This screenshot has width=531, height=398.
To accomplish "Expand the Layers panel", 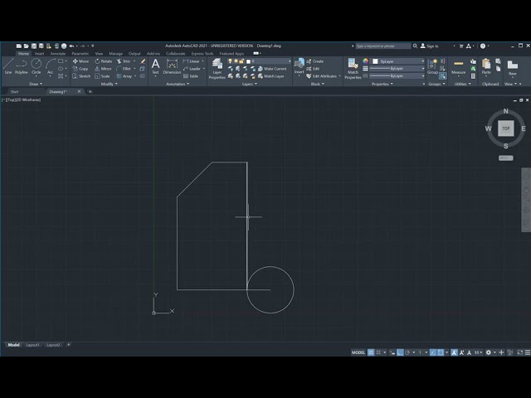I will 250,84.
